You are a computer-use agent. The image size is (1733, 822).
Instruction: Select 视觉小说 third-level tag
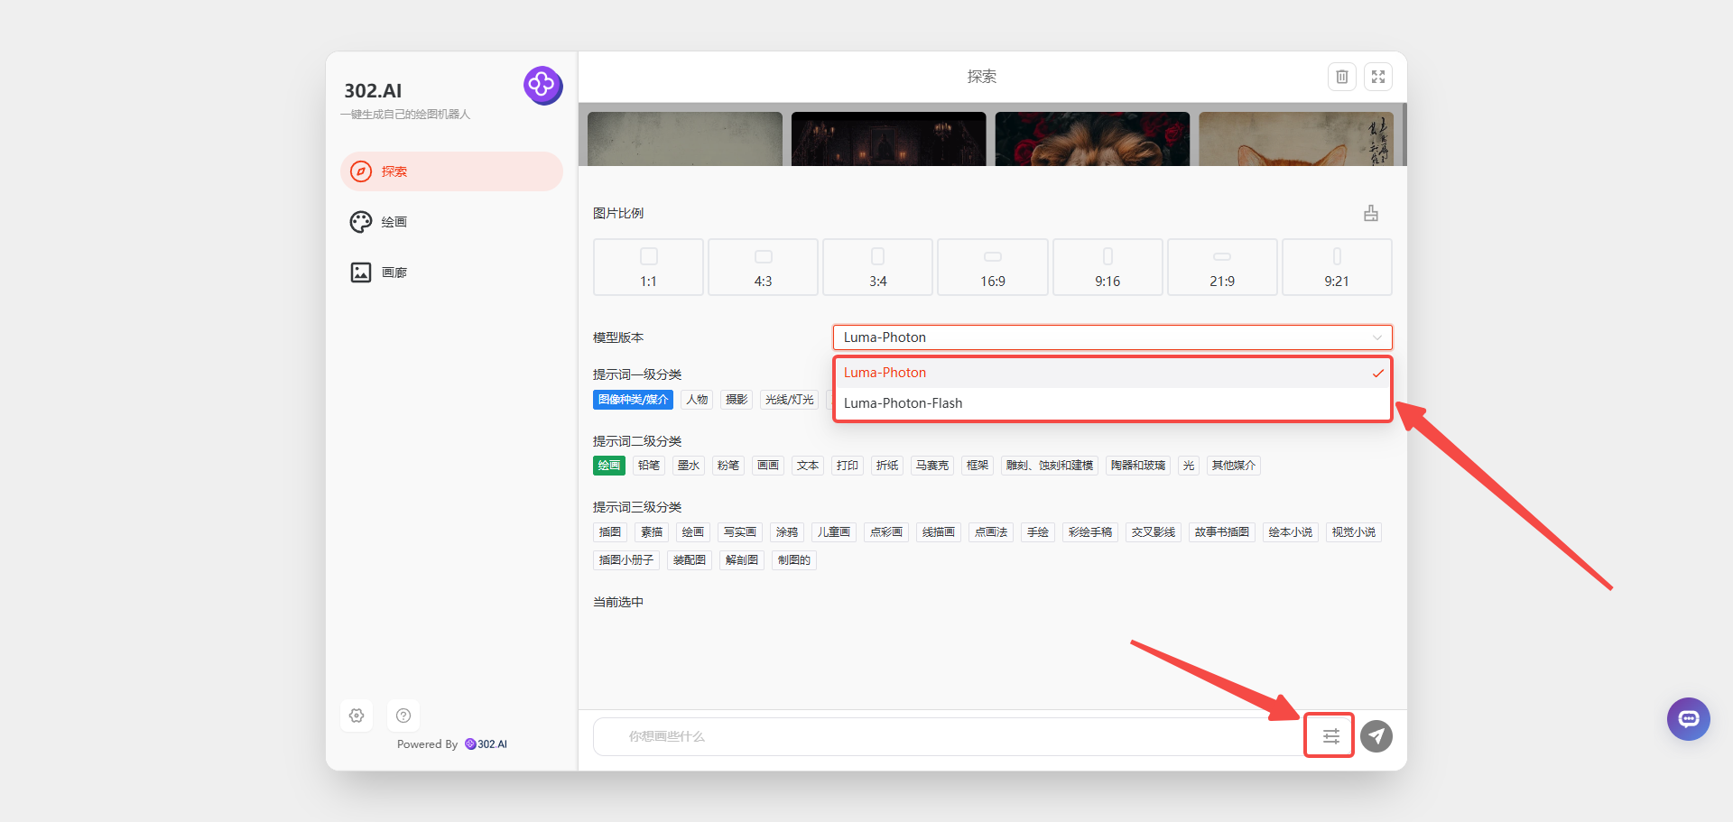click(1354, 532)
